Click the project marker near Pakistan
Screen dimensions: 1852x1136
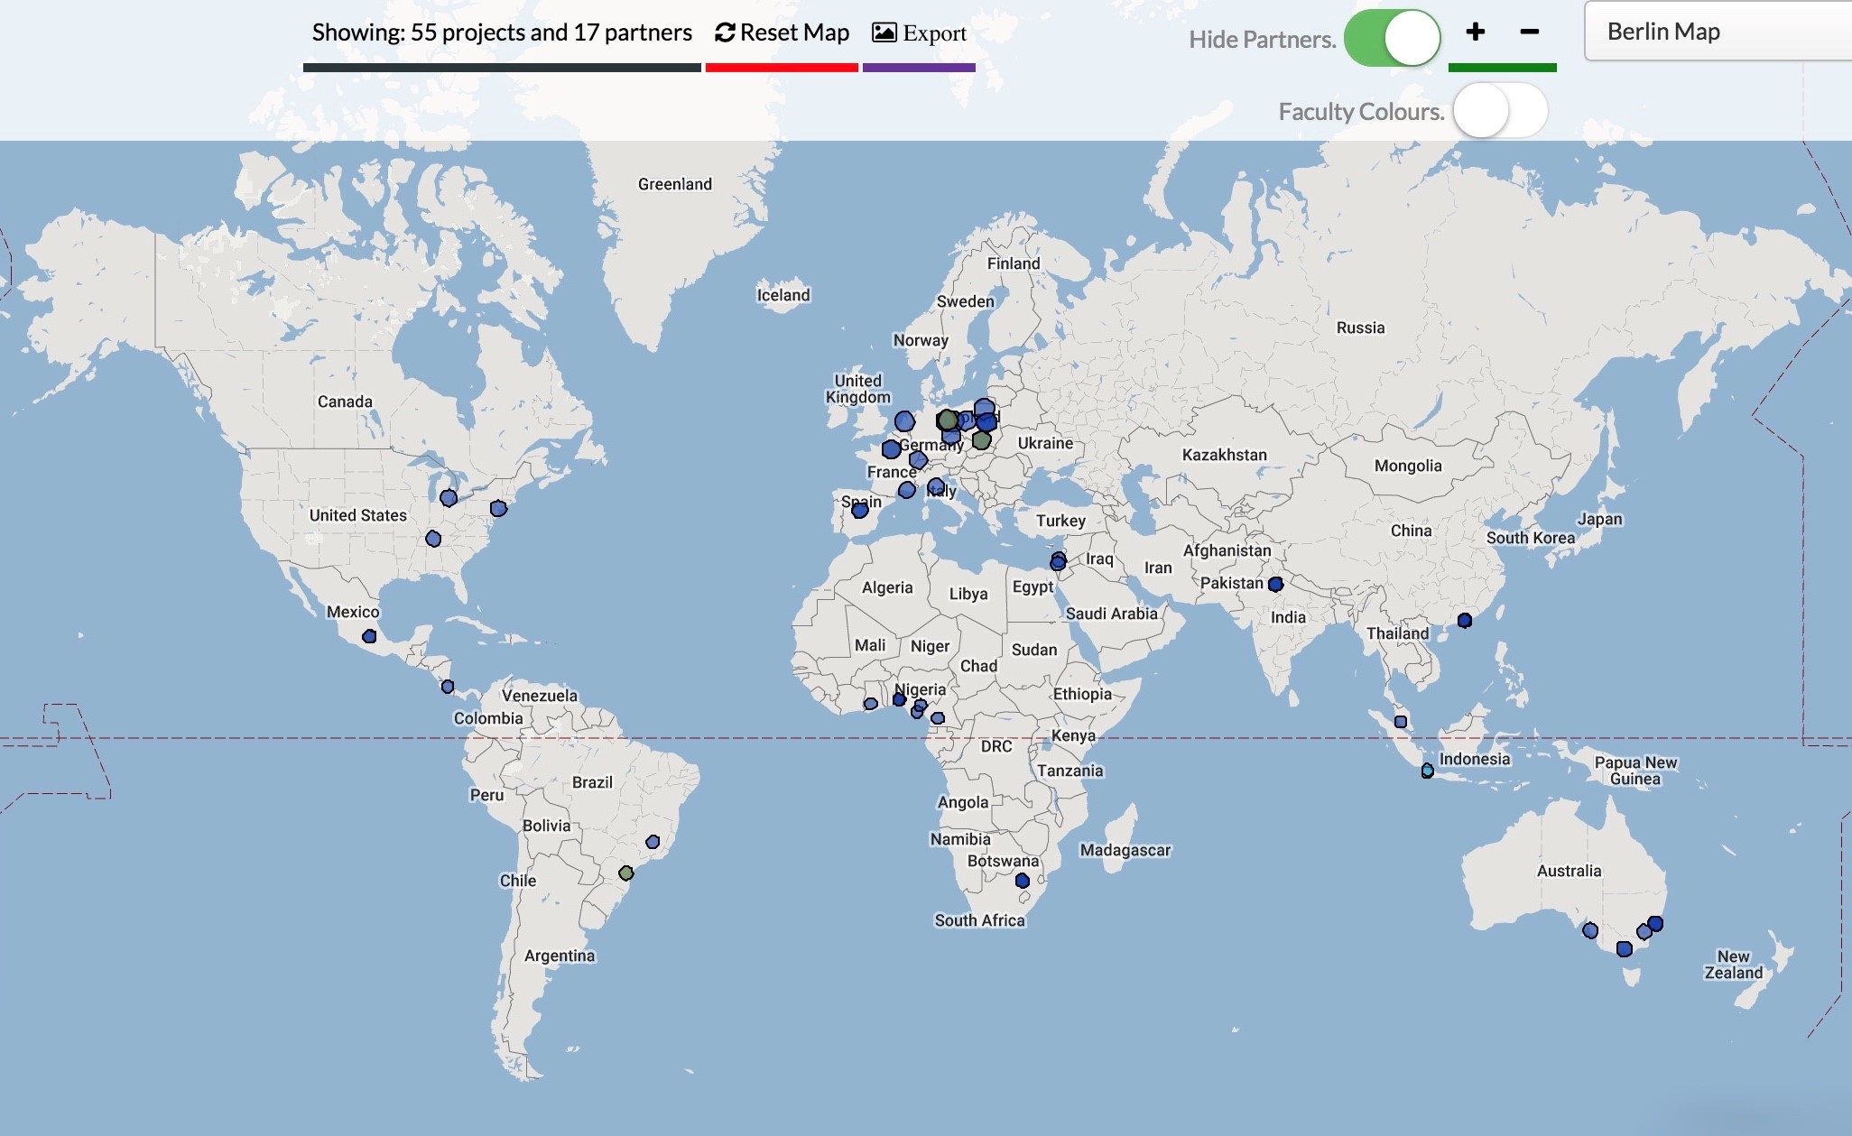tap(1275, 585)
